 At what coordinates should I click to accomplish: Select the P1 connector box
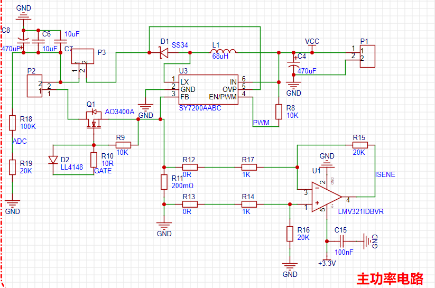(x=368, y=57)
